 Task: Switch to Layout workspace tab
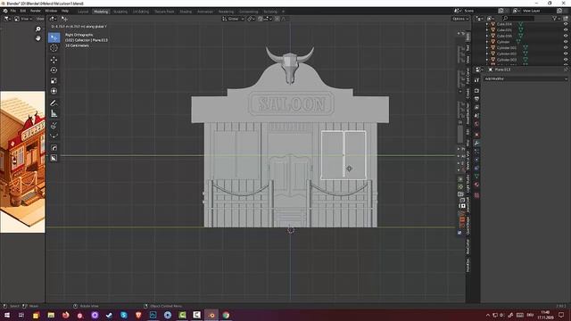(x=83, y=12)
